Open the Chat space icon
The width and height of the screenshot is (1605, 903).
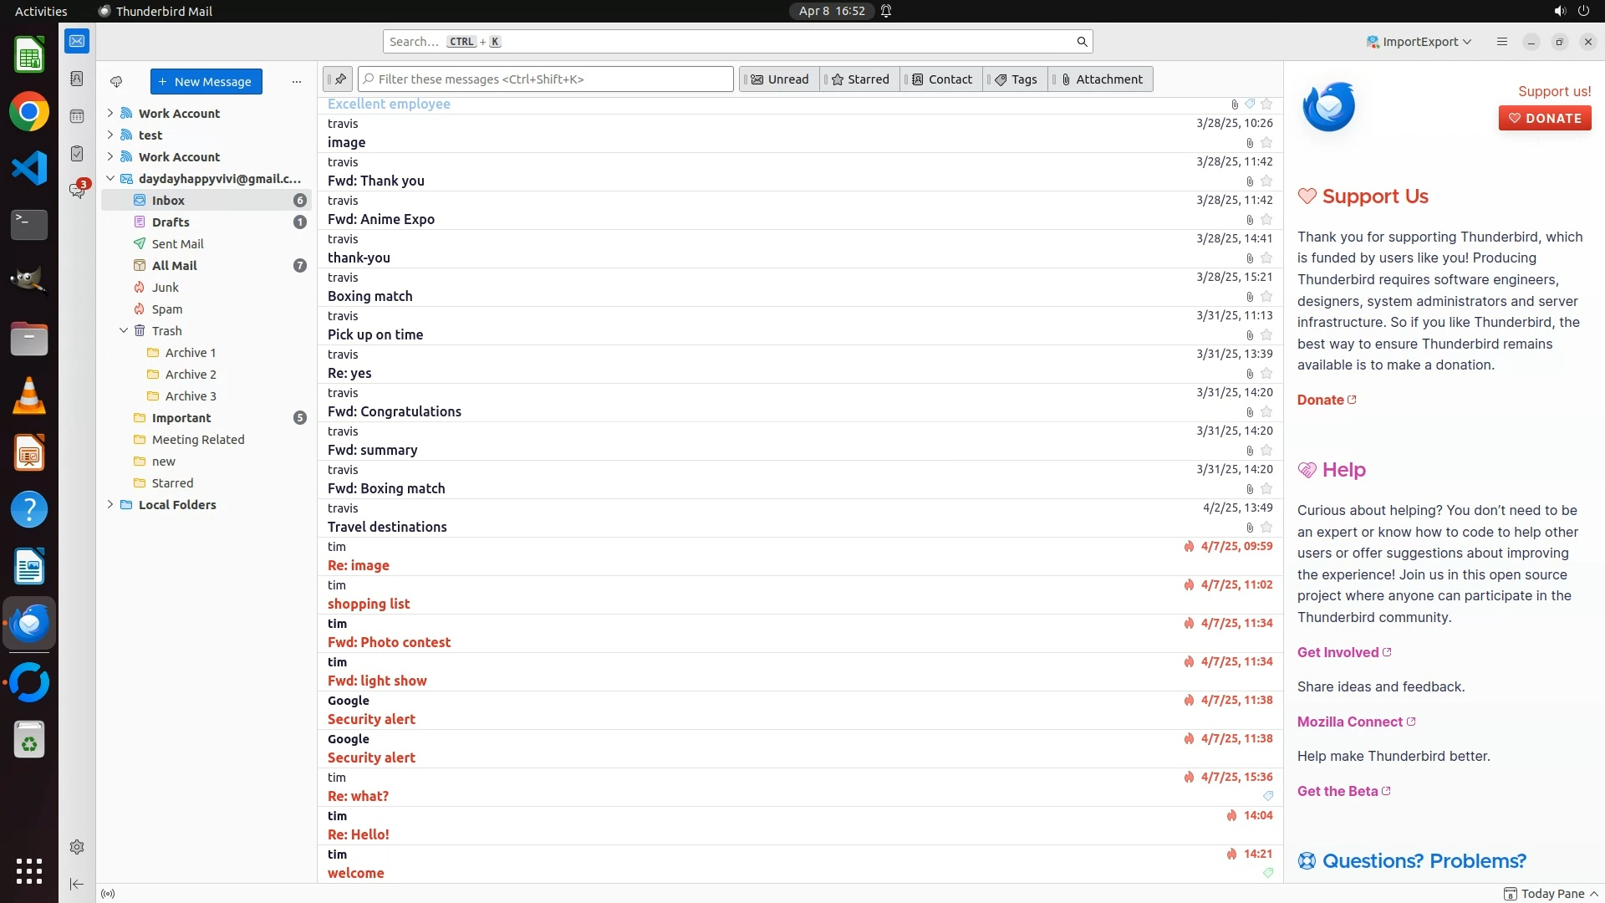[x=77, y=191]
